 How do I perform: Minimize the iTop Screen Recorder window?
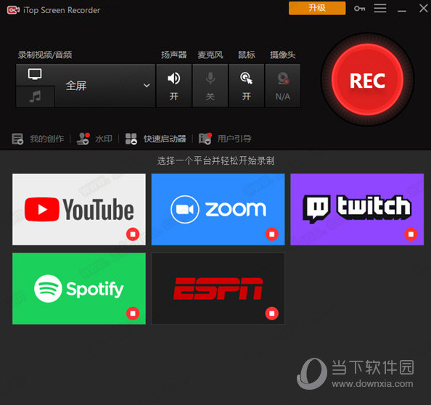point(402,10)
